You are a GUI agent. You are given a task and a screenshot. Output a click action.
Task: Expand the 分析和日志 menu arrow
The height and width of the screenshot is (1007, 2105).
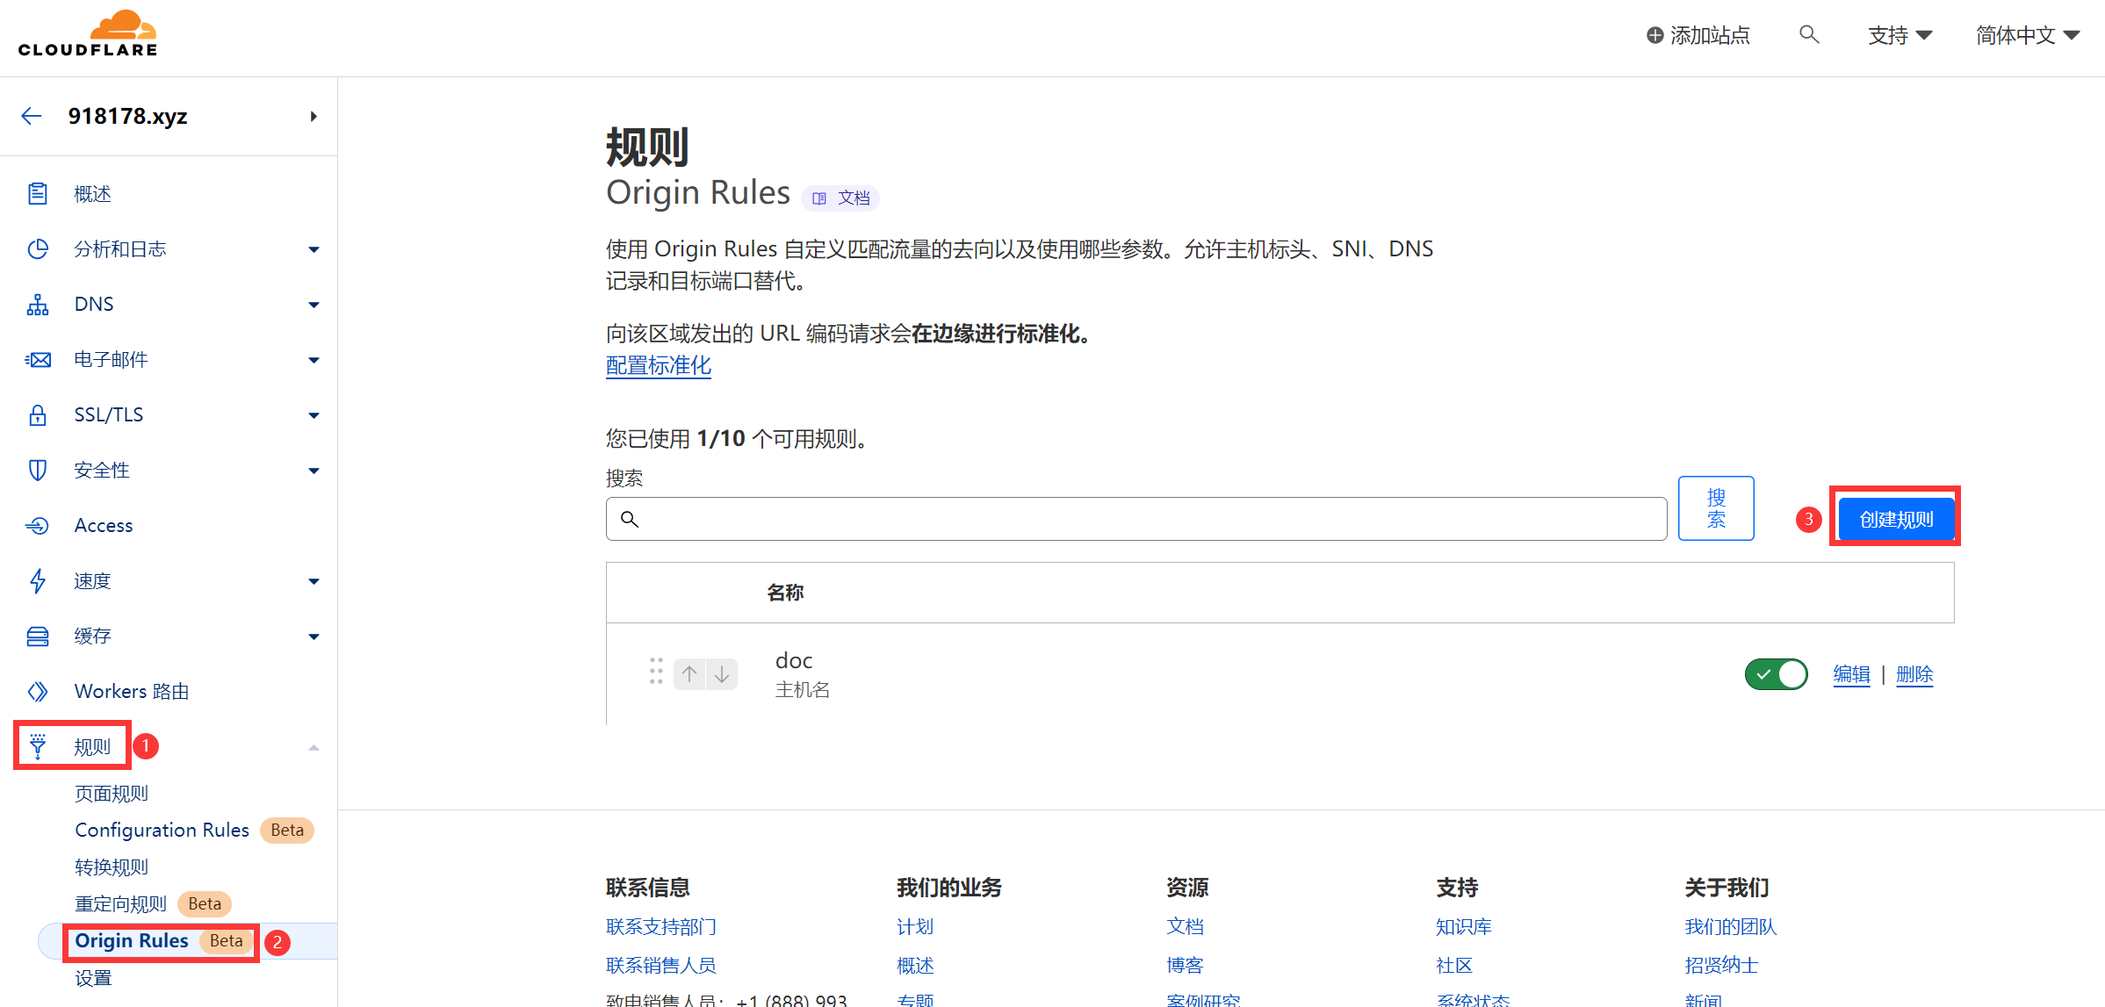point(314,249)
